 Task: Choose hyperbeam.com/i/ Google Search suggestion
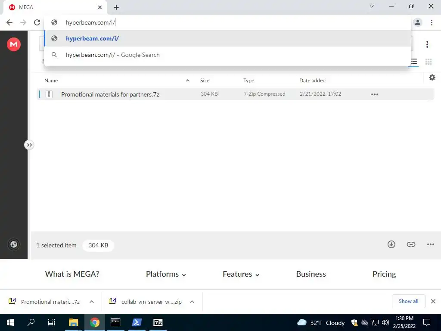click(x=227, y=55)
